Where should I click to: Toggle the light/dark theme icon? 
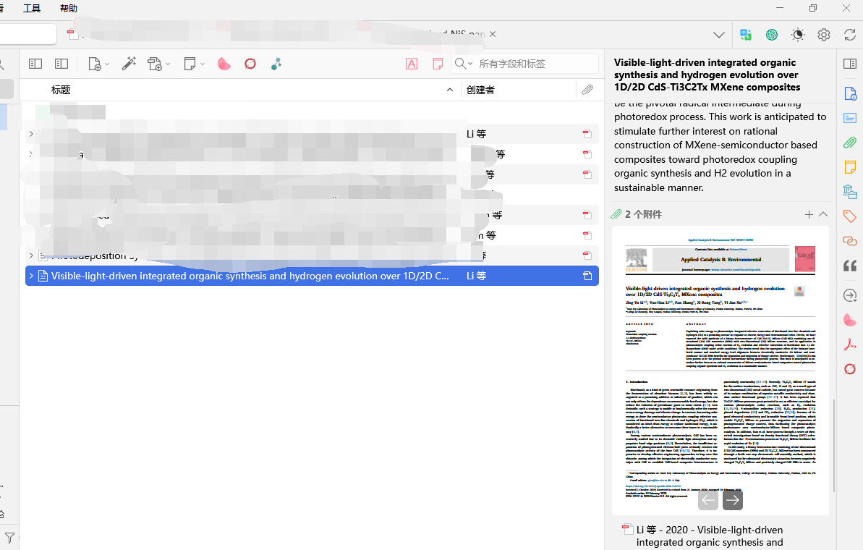797,35
